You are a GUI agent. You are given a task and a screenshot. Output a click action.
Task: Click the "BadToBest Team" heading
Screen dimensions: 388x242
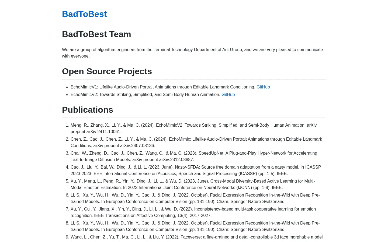point(96,34)
